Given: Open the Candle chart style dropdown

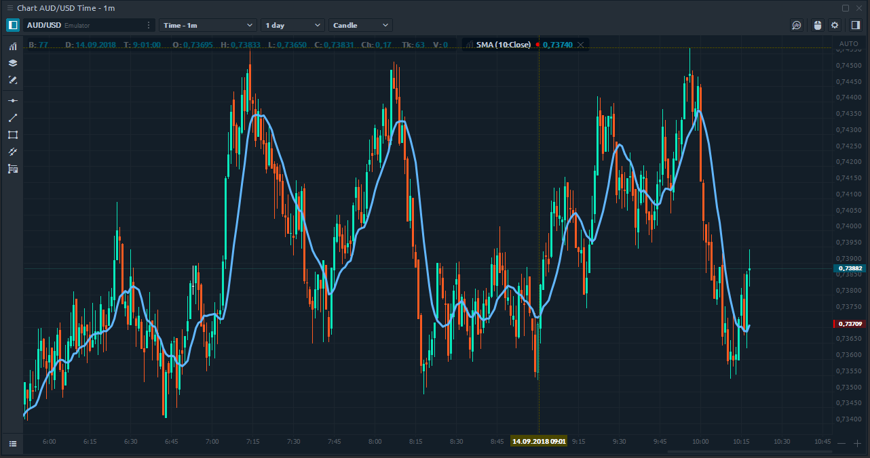Looking at the screenshot, I should pos(360,25).
